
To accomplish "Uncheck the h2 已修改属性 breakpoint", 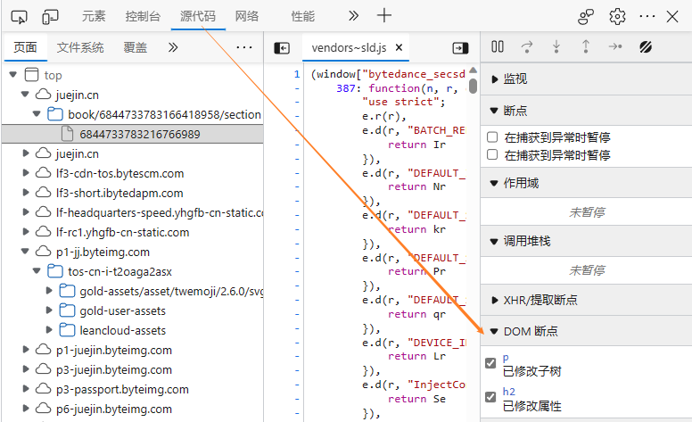I will (490, 397).
